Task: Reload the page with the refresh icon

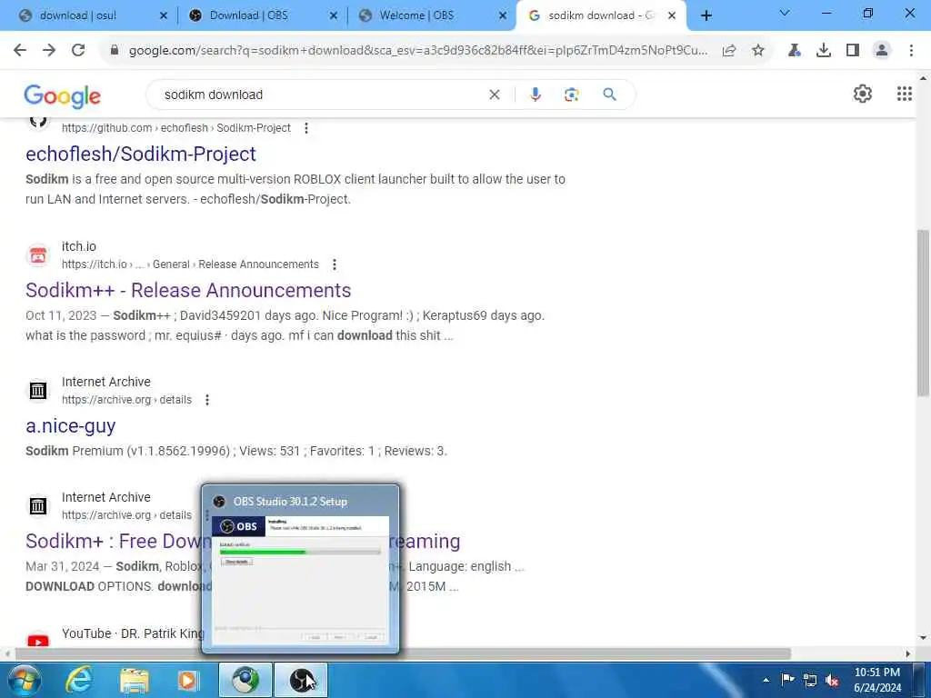Action: tap(78, 51)
